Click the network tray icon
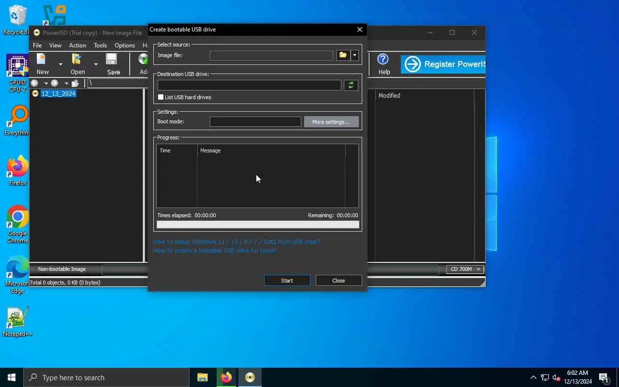 point(545,377)
